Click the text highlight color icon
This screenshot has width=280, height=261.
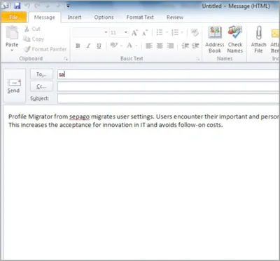coord(113,46)
